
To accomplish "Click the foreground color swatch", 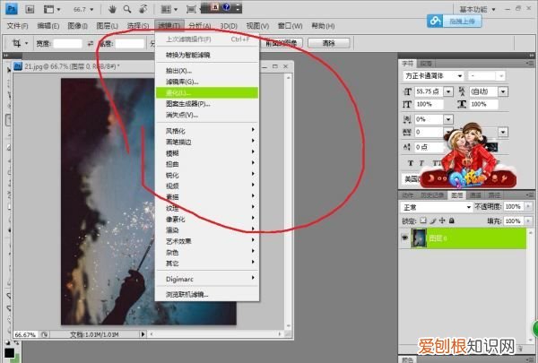I will [x=9, y=353].
